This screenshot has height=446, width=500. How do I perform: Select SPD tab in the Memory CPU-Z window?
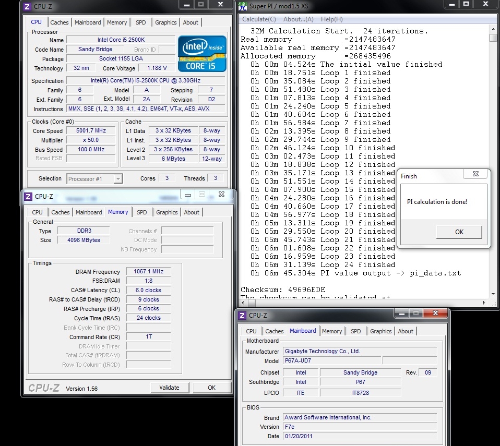coord(141,212)
